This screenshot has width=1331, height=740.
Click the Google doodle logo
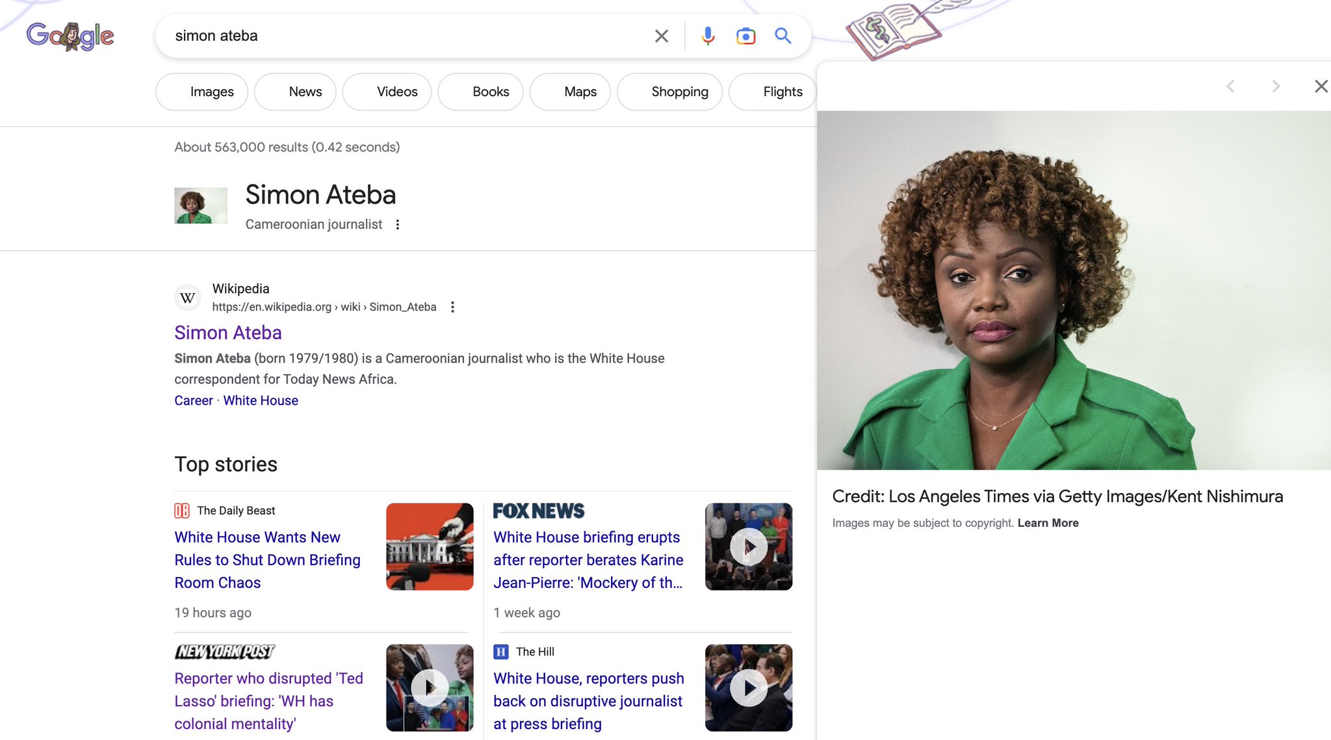click(70, 36)
